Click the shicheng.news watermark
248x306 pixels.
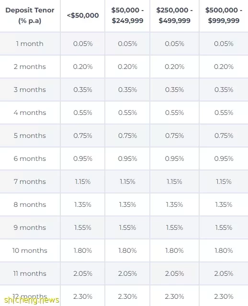coord(32,300)
